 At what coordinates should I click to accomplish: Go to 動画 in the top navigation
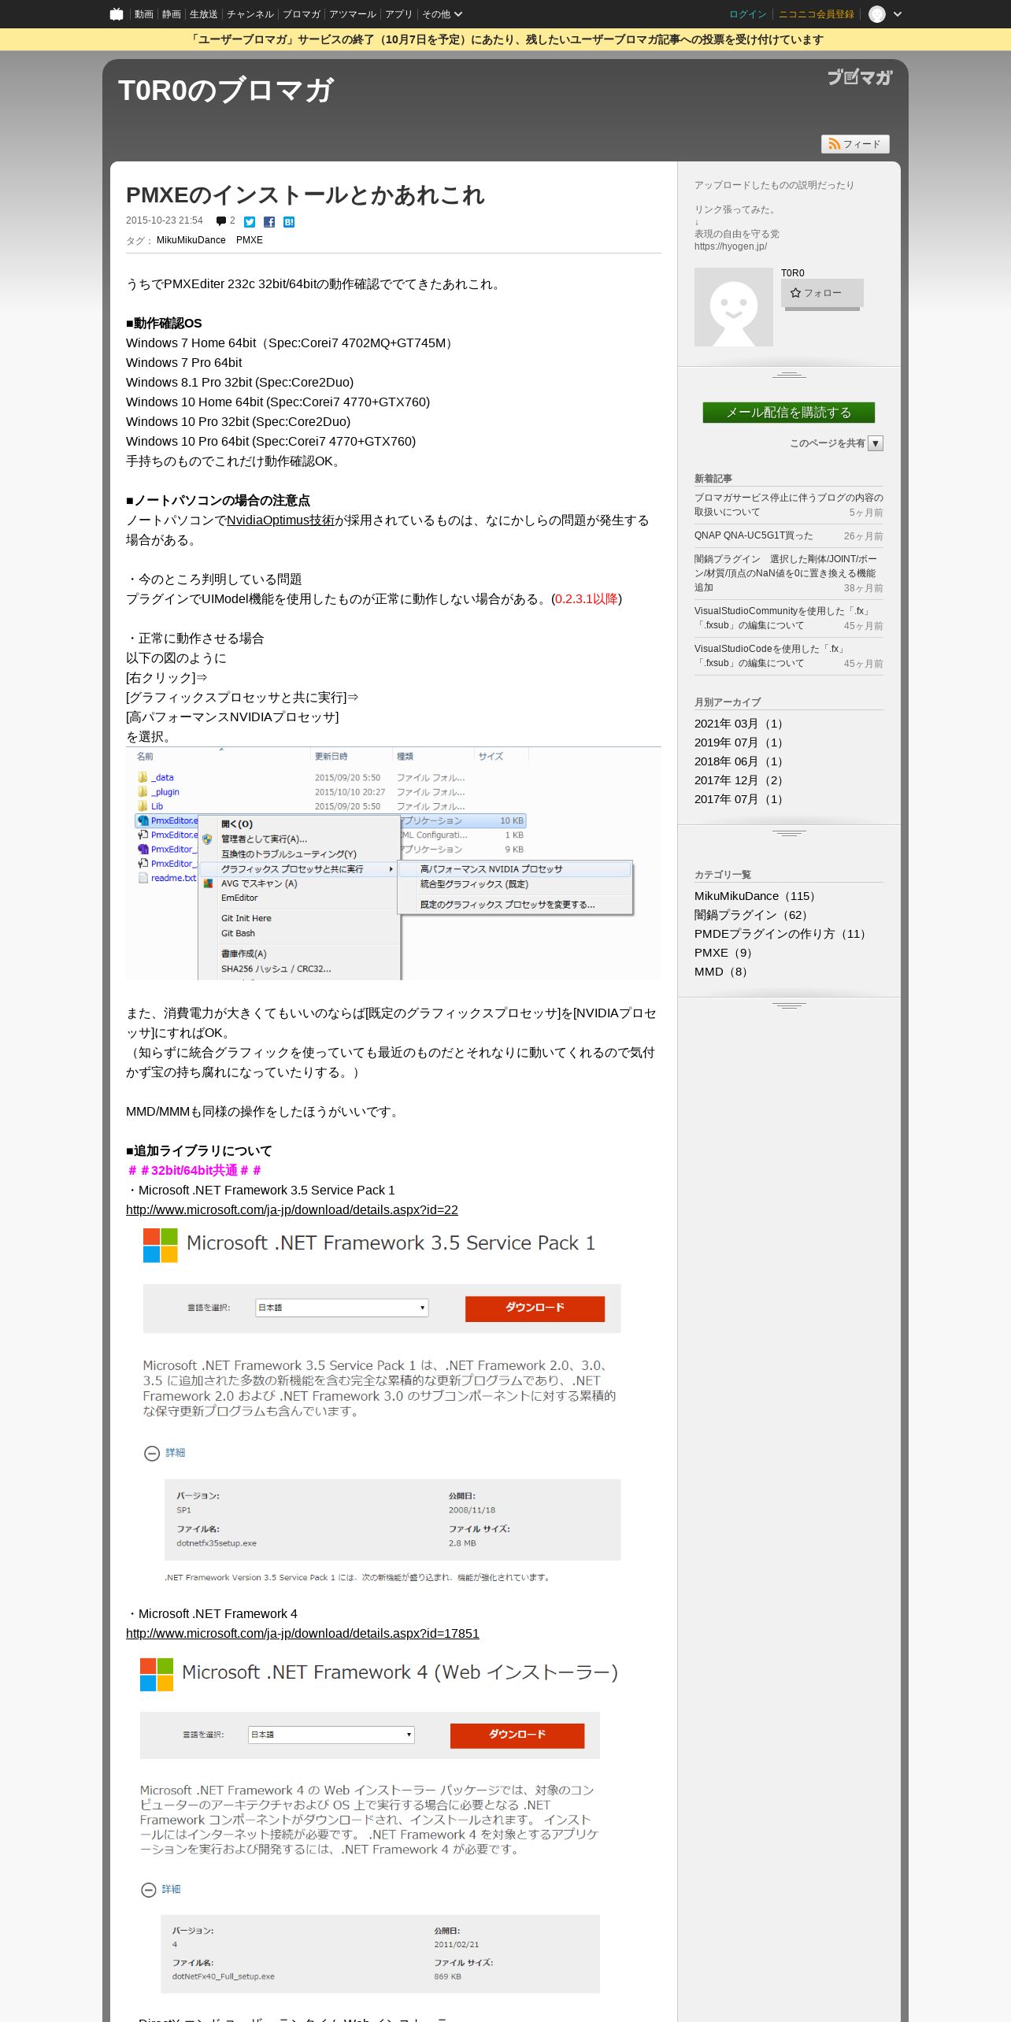(143, 14)
